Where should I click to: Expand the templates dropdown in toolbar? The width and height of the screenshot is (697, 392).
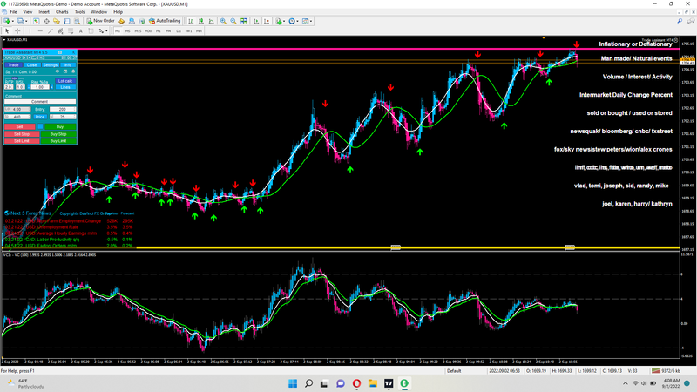point(308,20)
